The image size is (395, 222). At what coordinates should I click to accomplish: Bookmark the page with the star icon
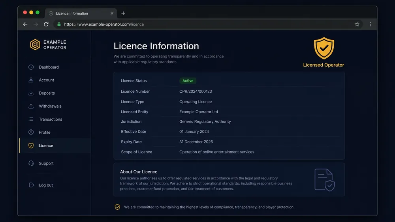click(x=357, y=24)
